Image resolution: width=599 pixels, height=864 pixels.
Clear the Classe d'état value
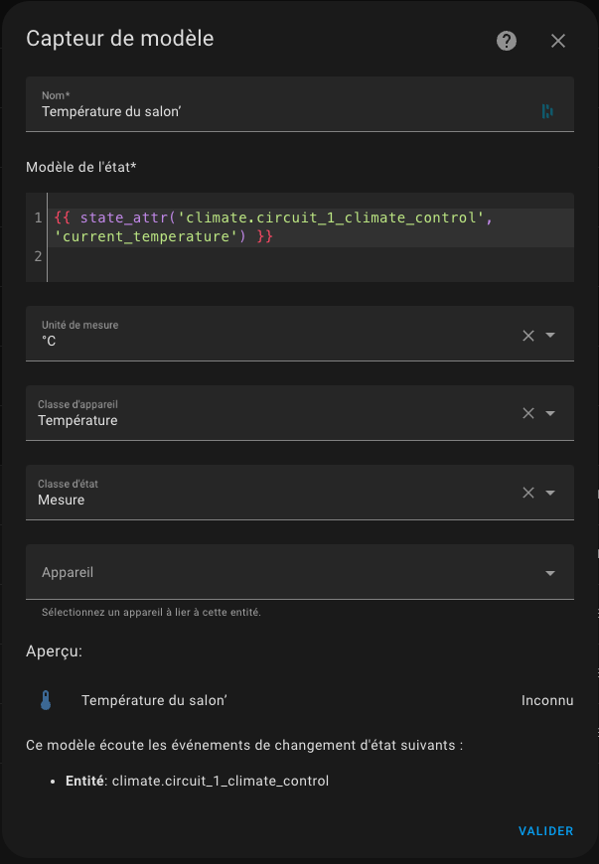(527, 493)
